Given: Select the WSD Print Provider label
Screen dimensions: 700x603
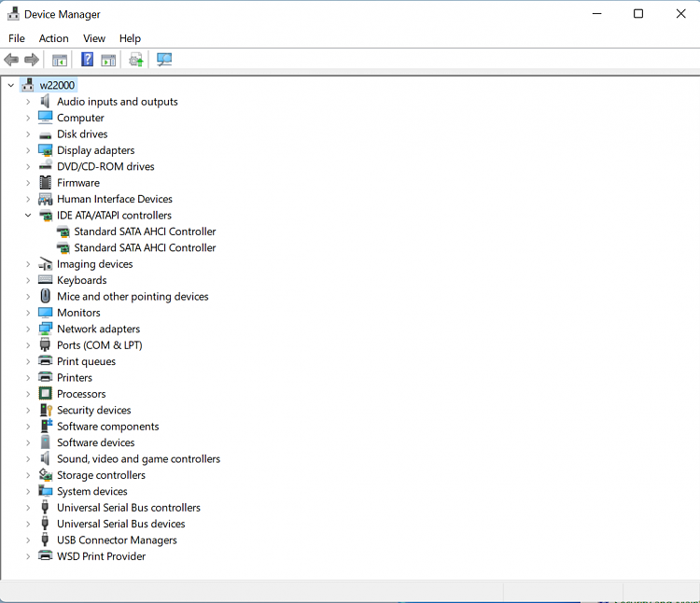Looking at the screenshot, I should (x=102, y=556).
